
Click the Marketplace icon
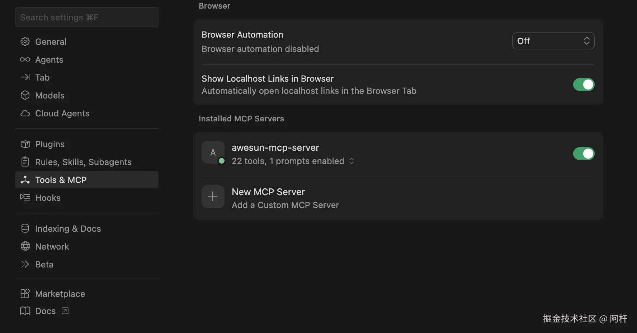click(x=25, y=294)
